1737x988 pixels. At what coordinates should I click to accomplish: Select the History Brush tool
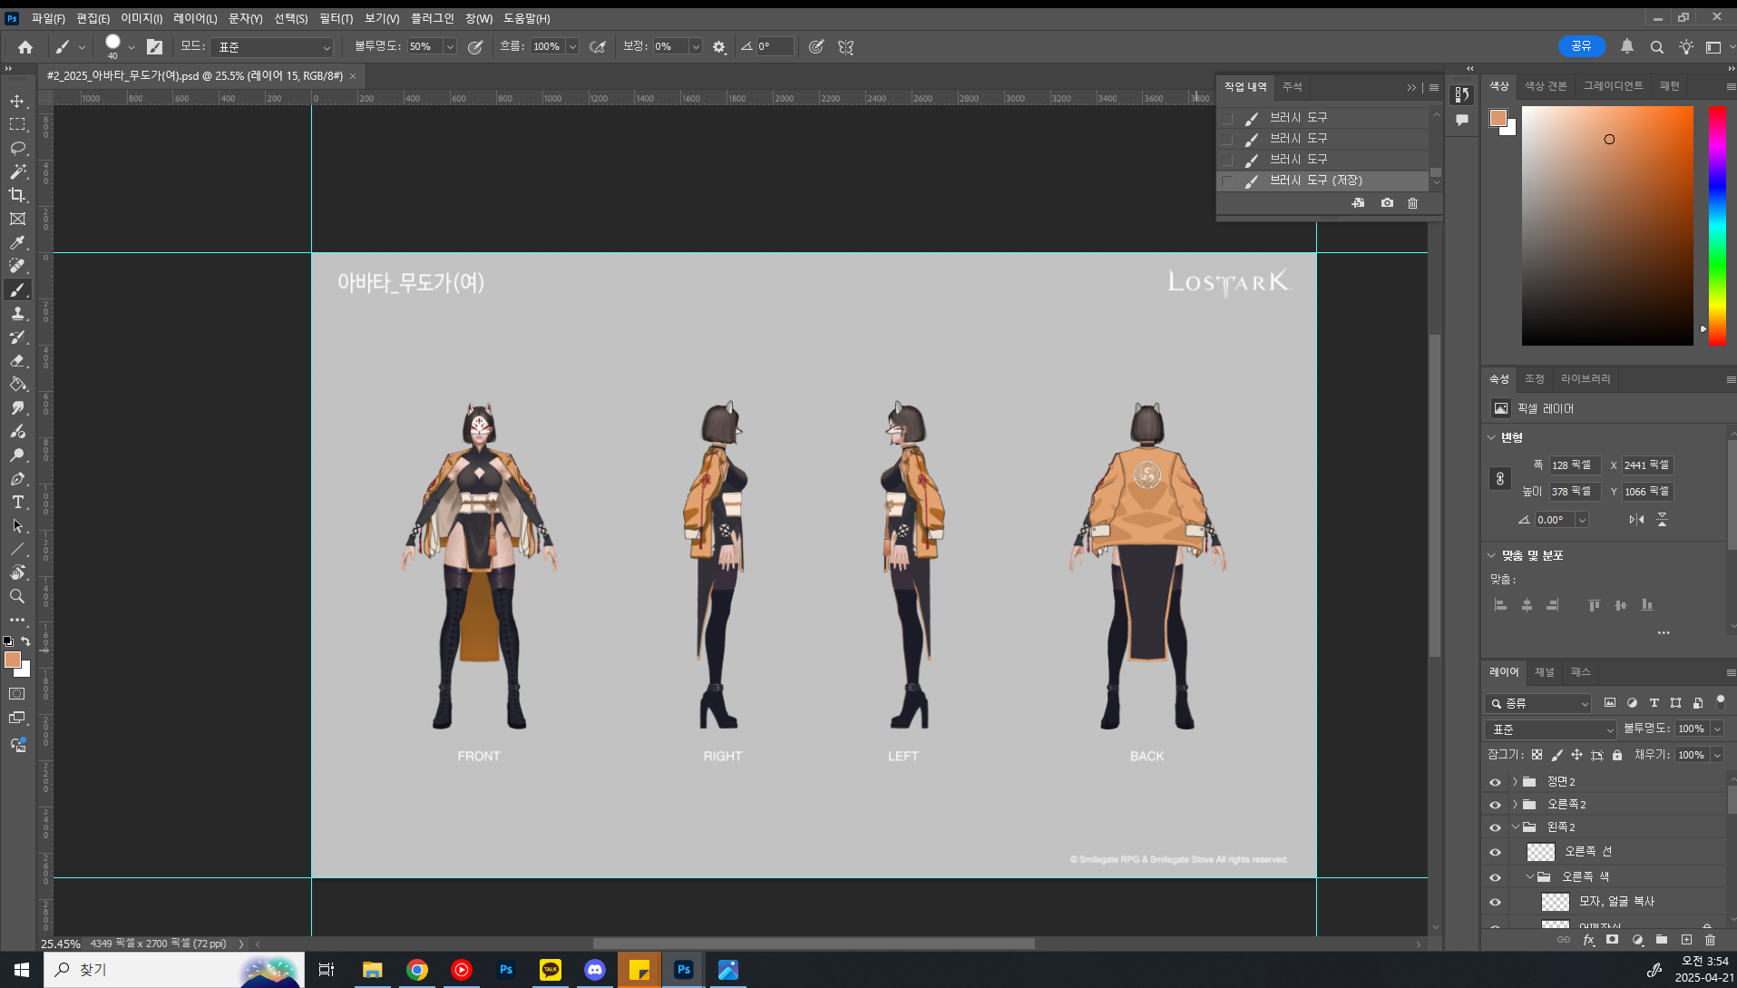(x=17, y=337)
